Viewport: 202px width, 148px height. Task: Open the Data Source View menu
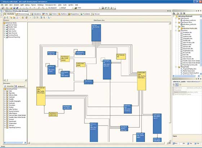click(x=51, y=5)
